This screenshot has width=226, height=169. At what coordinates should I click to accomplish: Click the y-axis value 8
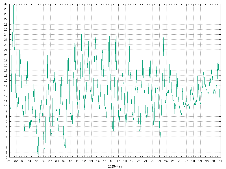(x=6, y=116)
